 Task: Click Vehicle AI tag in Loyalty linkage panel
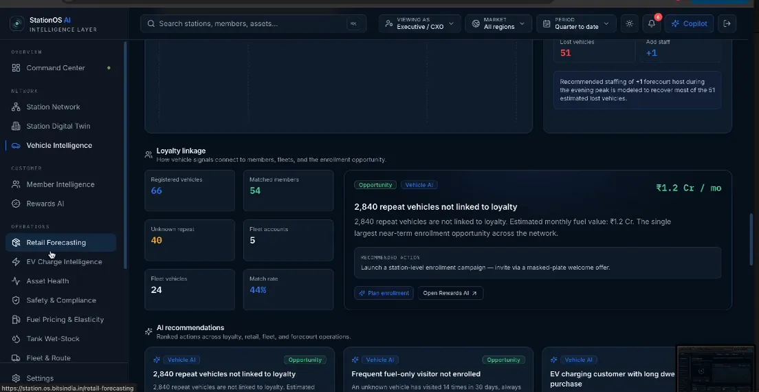click(x=419, y=185)
